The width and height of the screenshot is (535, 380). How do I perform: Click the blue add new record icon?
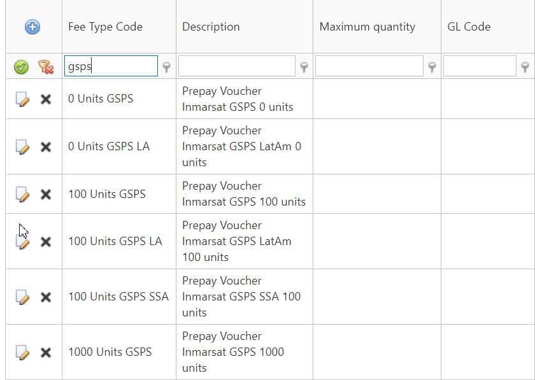32,27
